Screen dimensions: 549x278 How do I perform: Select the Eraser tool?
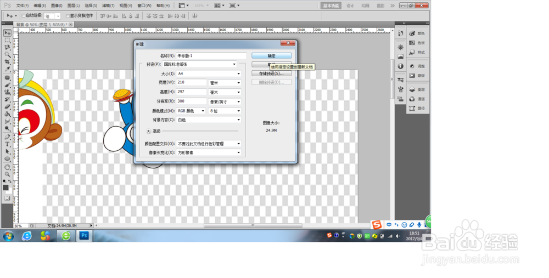point(7,106)
